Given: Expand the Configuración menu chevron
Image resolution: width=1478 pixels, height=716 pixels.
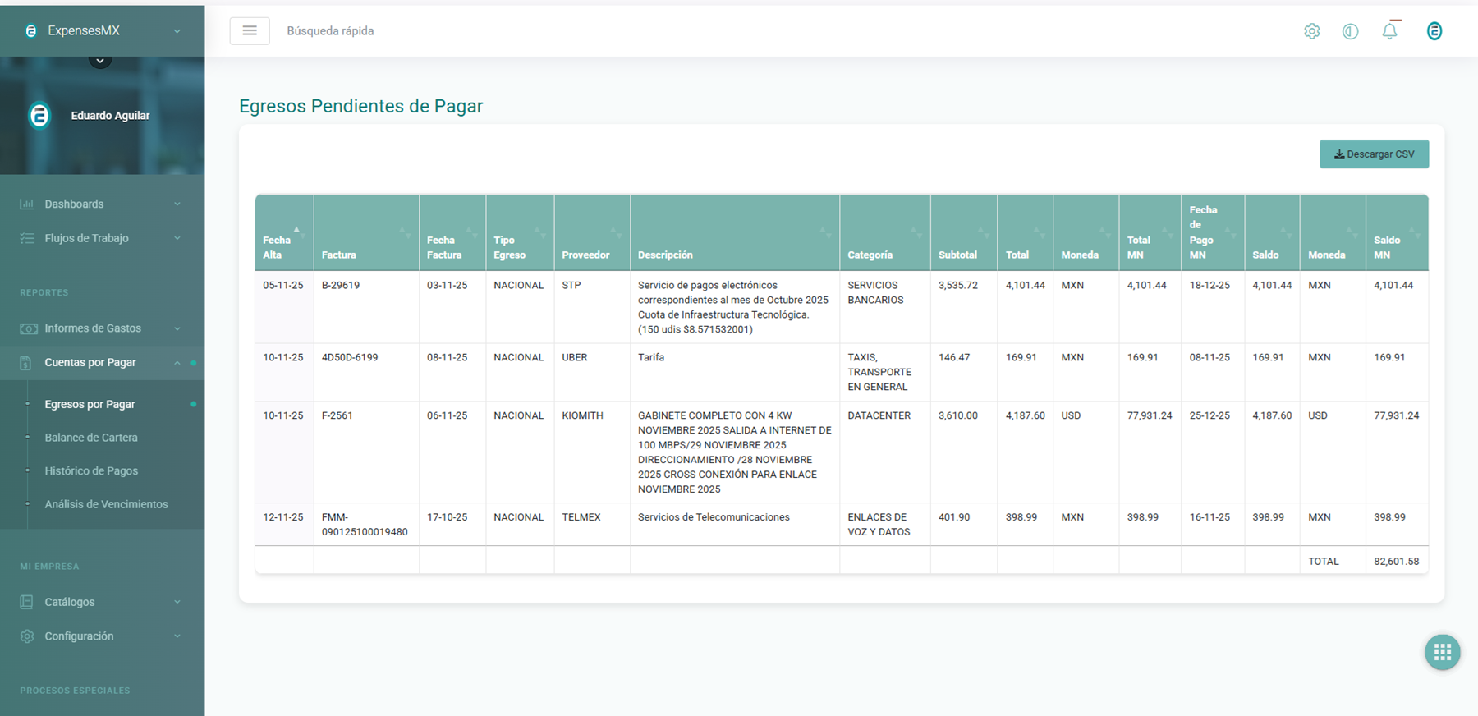Looking at the screenshot, I should (177, 636).
